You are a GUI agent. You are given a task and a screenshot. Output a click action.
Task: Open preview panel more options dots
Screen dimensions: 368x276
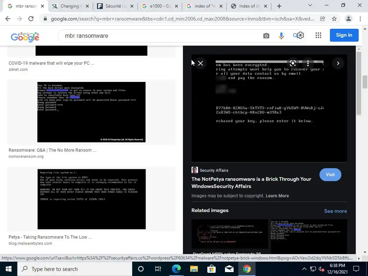[308, 63]
